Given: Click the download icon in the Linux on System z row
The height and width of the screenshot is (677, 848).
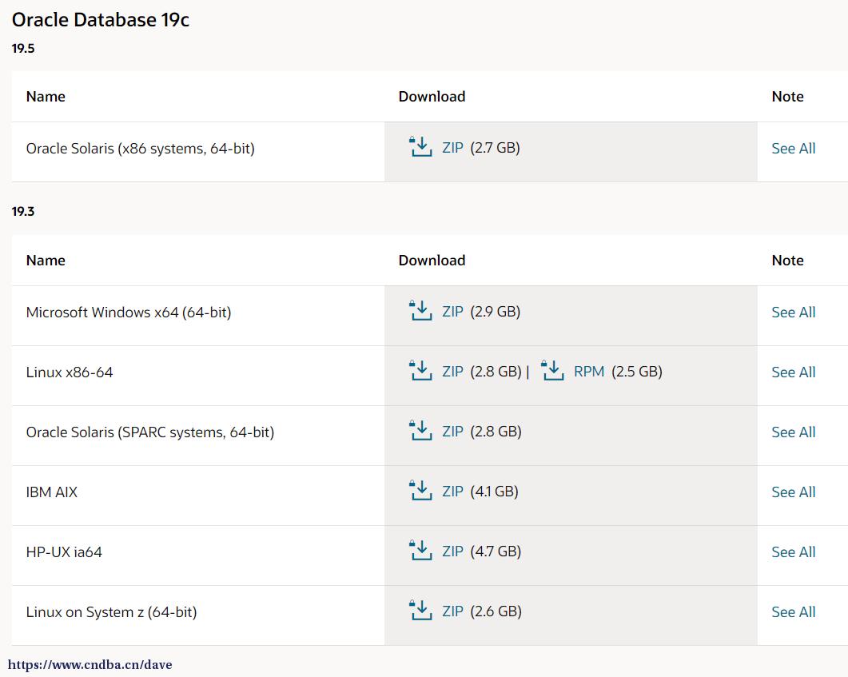Looking at the screenshot, I should pos(420,611).
